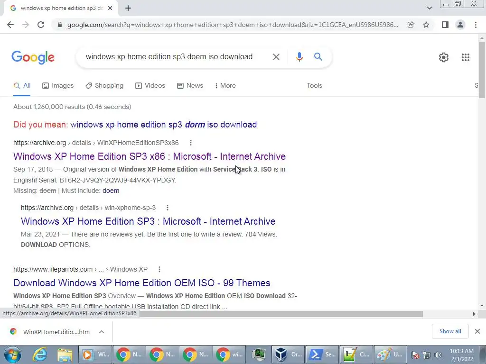Click the https://www.fileparrots.com breadcrumb text
The image size is (486, 364).
(x=53, y=269)
